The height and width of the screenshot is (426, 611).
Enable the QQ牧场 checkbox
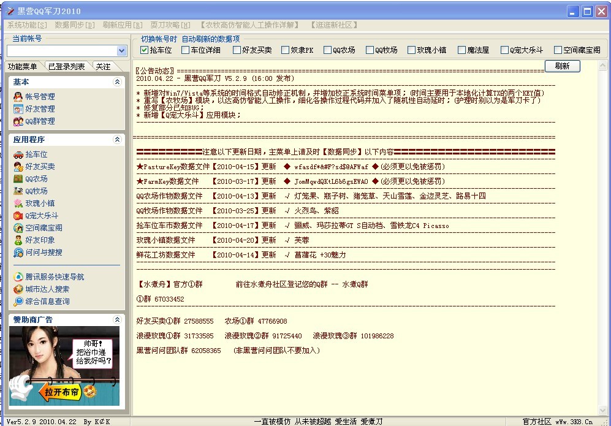click(x=370, y=50)
